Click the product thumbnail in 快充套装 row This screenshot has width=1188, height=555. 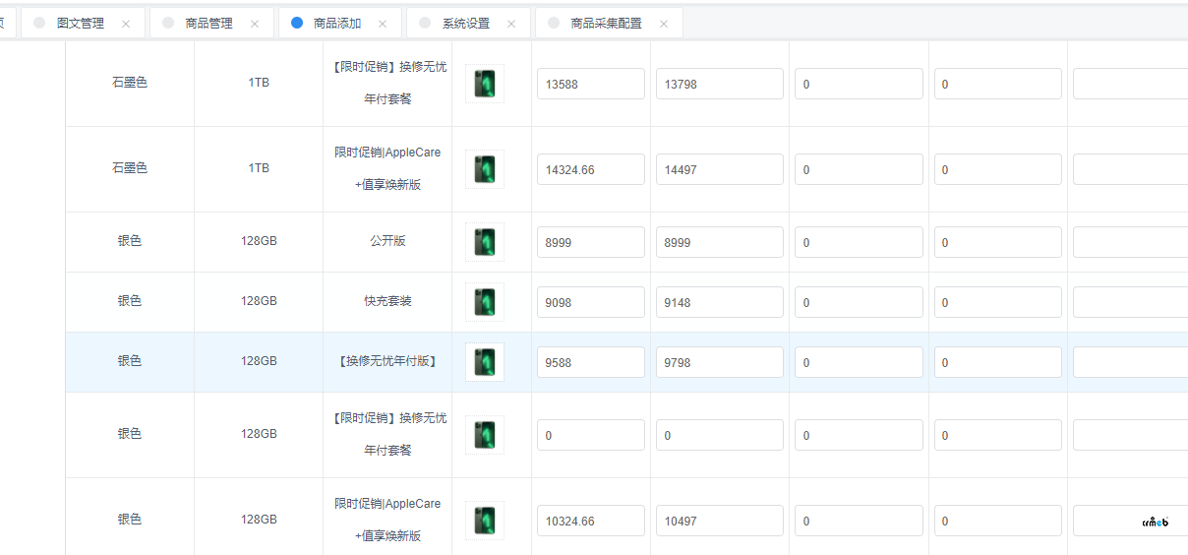[x=485, y=302]
